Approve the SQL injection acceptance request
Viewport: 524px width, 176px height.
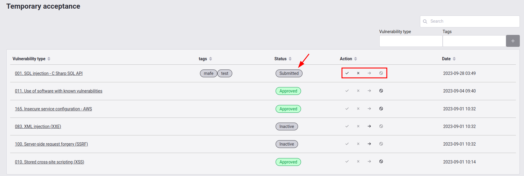pos(347,73)
